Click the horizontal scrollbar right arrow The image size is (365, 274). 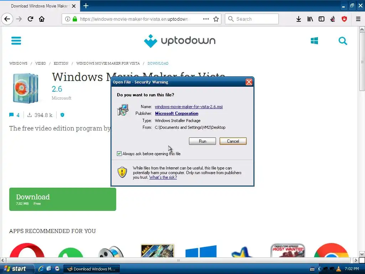[355, 260]
